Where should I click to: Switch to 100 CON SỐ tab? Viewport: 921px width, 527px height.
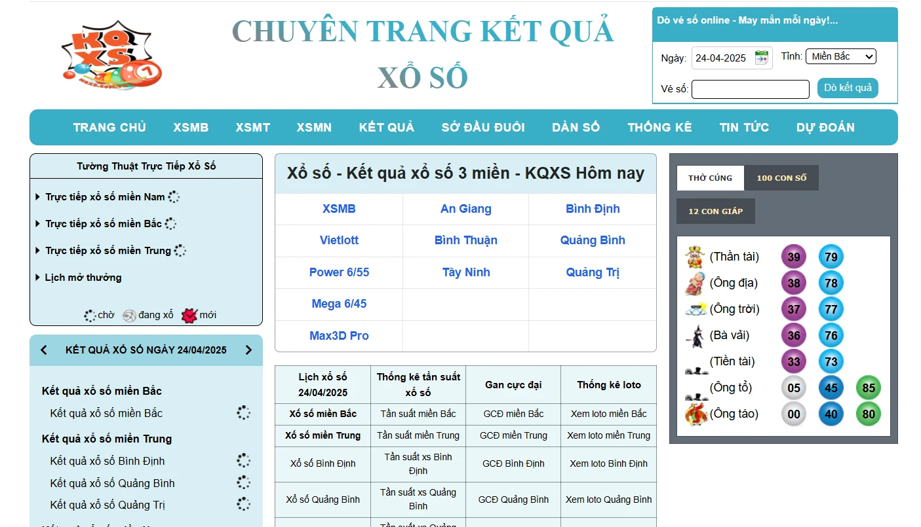click(781, 178)
